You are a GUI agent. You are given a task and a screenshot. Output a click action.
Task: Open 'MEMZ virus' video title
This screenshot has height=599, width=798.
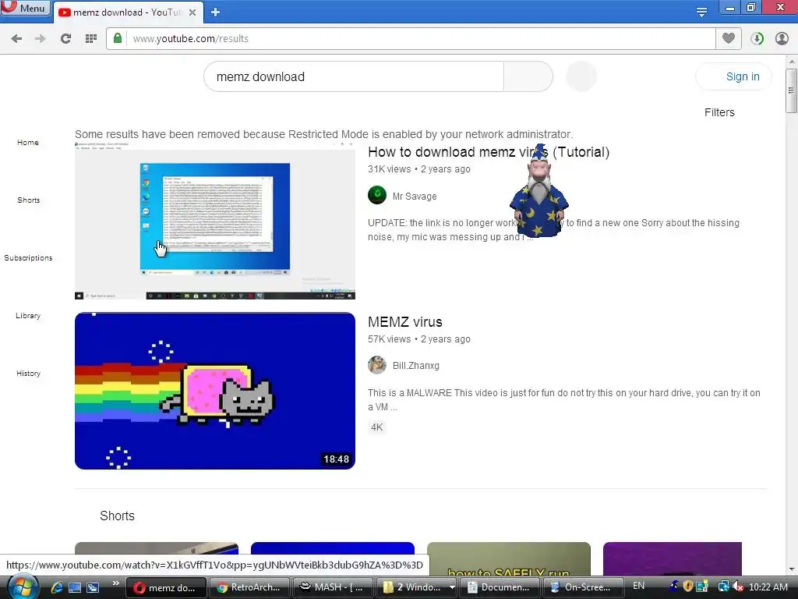[405, 322]
